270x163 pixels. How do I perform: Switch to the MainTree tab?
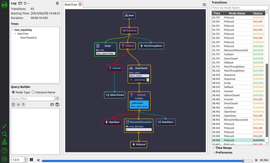tap(71, 5)
